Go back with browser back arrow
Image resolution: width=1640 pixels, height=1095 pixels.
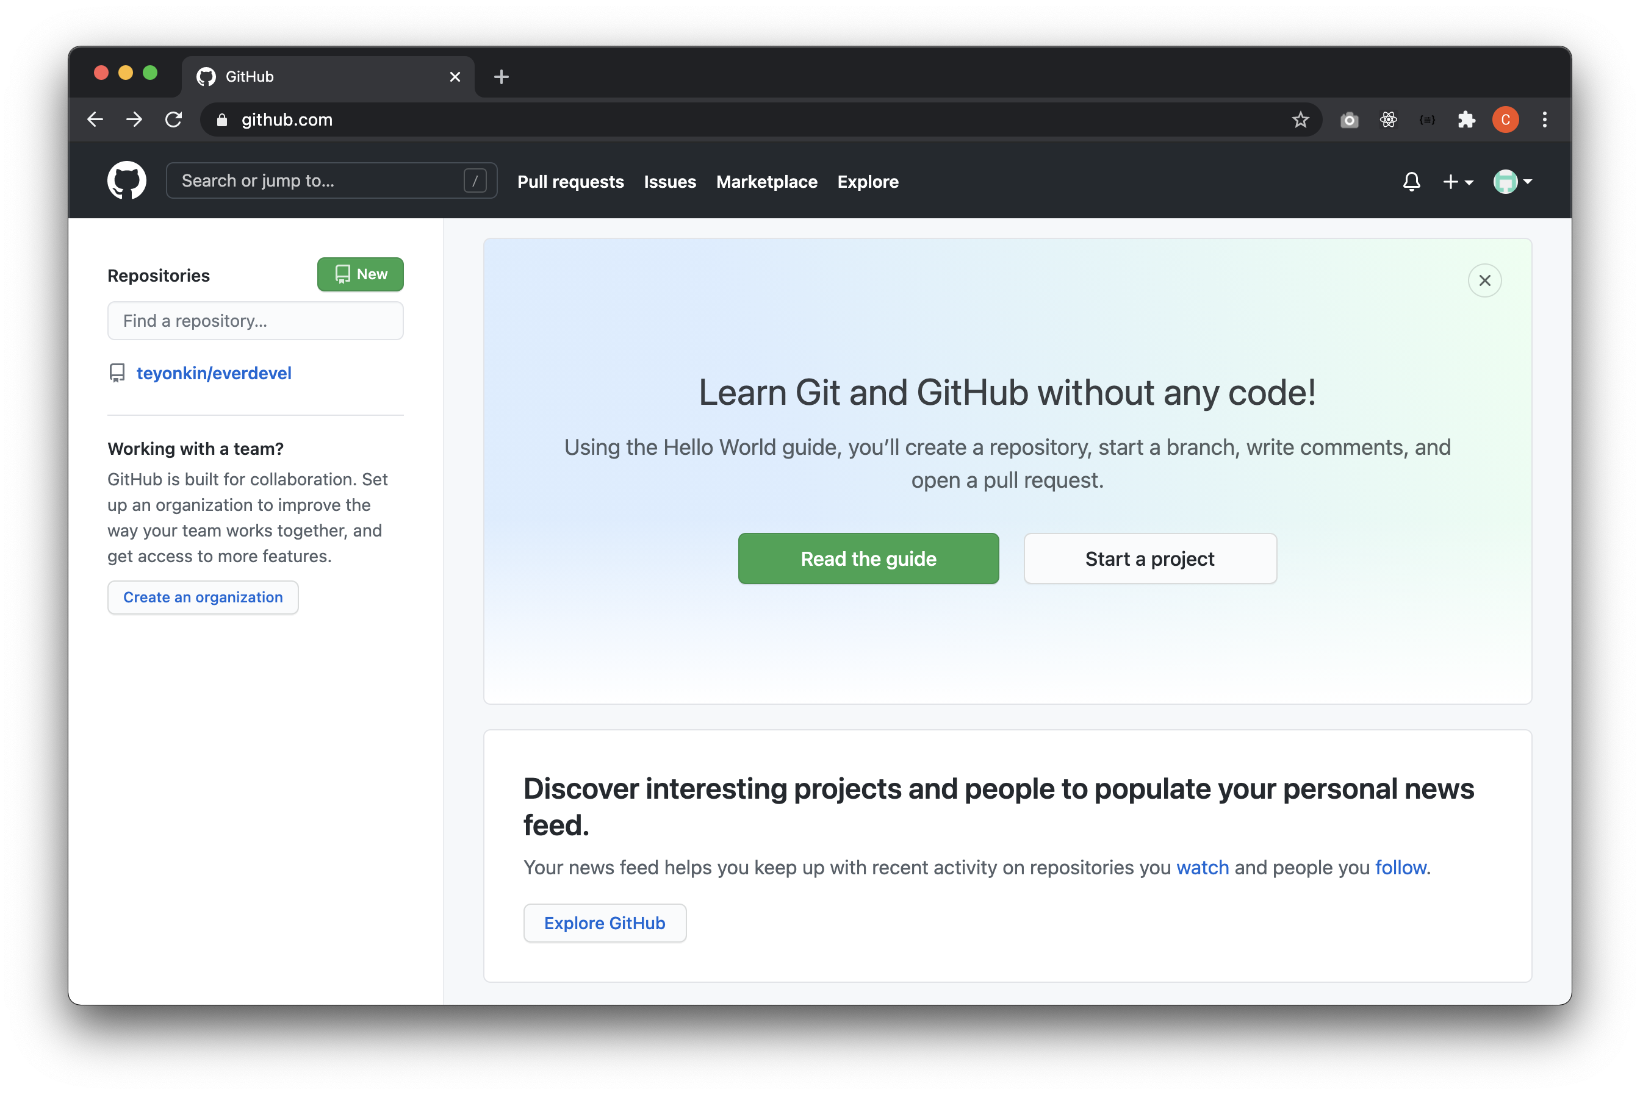click(95, 119)
